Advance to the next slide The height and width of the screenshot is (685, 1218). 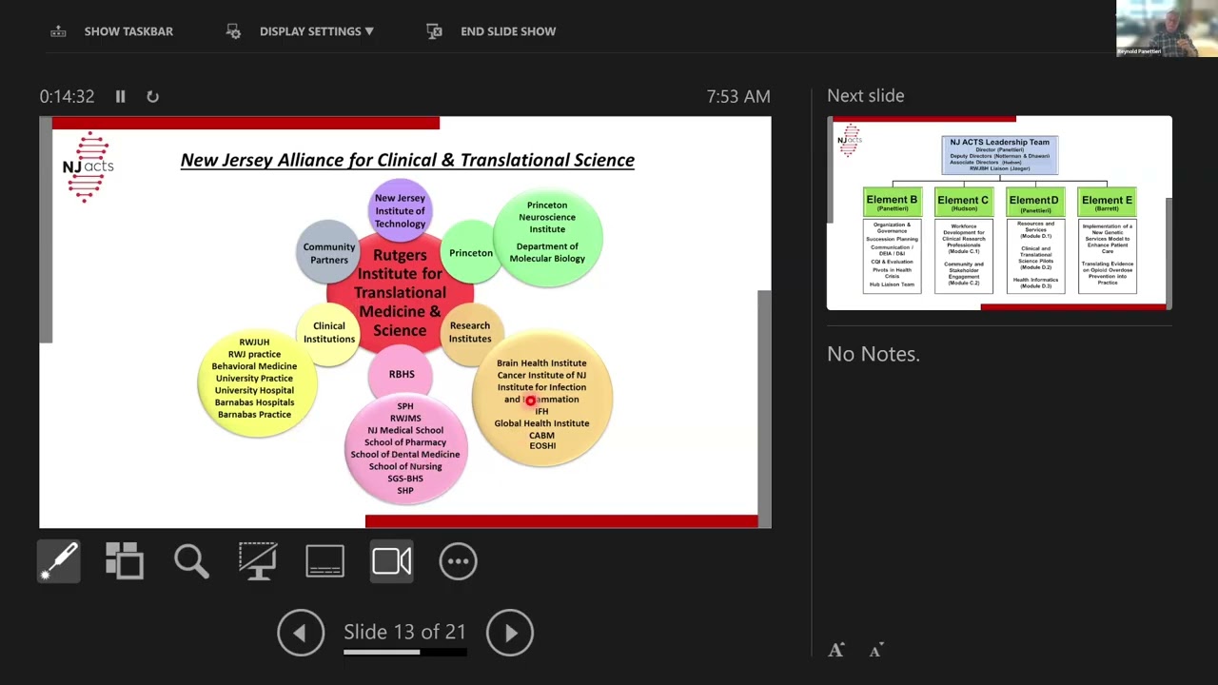510,633
